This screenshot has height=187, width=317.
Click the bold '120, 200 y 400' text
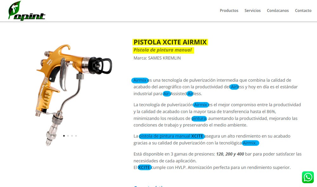pyautogui.click(x=230, y=154)
